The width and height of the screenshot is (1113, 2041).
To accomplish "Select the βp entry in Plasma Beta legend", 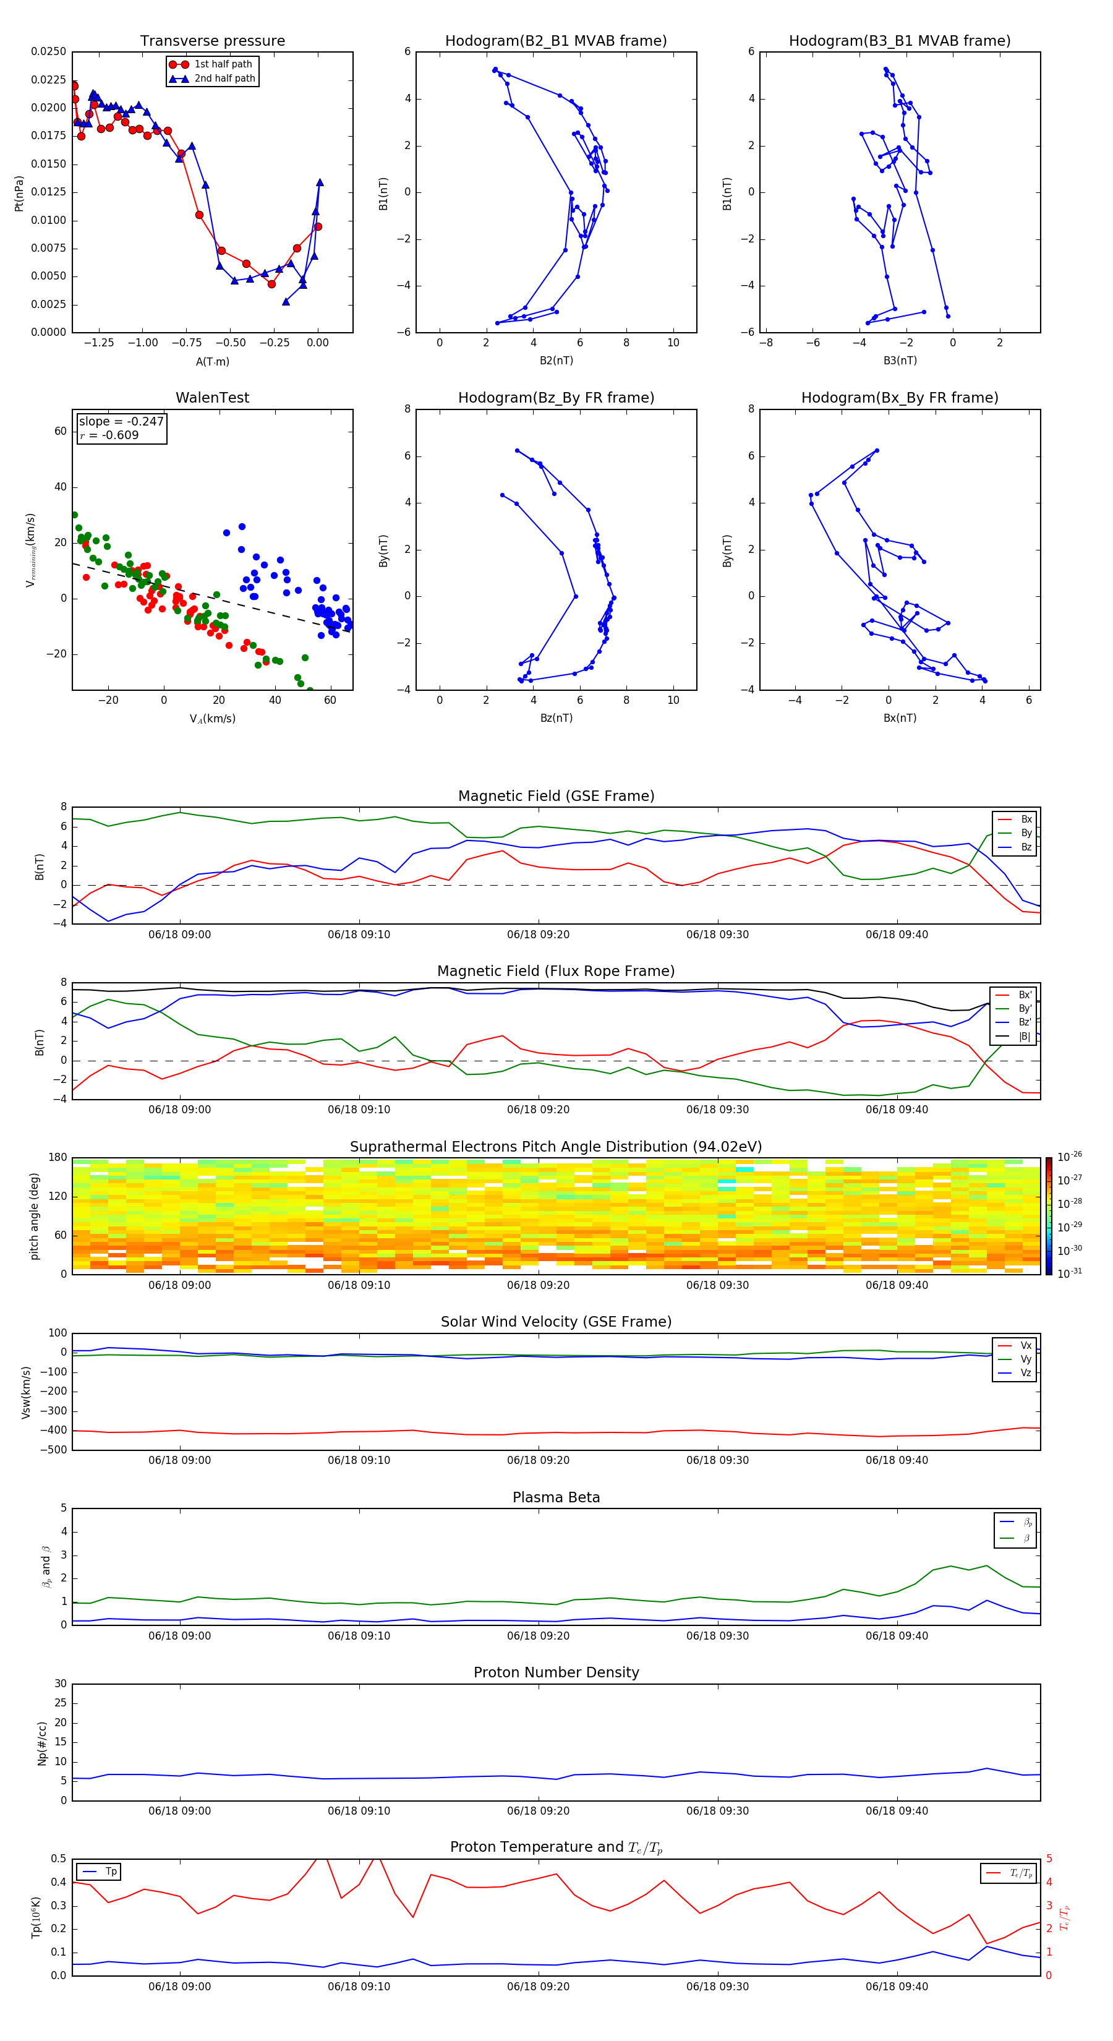I will [1017, 1522].
